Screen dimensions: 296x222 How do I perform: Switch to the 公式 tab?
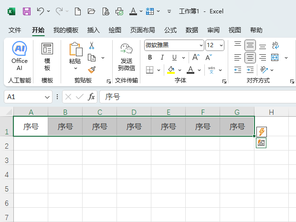170,30
